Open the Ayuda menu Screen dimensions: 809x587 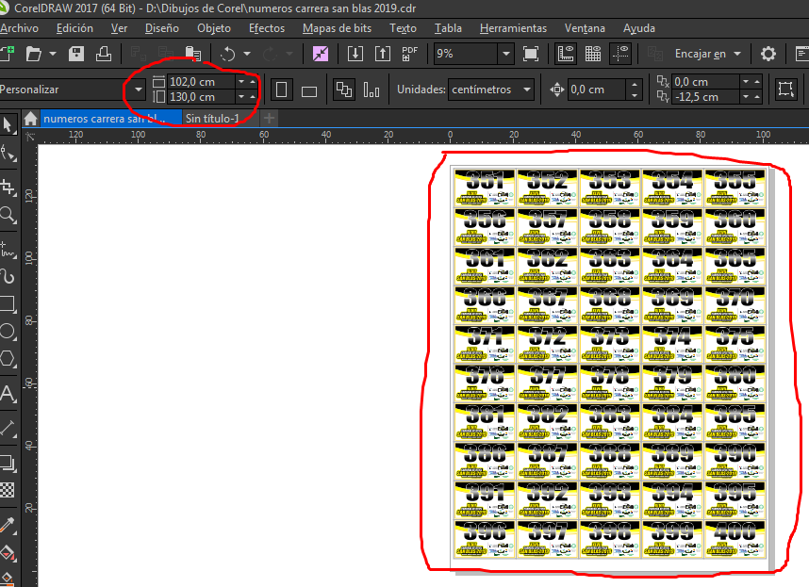tap(638, 28)
